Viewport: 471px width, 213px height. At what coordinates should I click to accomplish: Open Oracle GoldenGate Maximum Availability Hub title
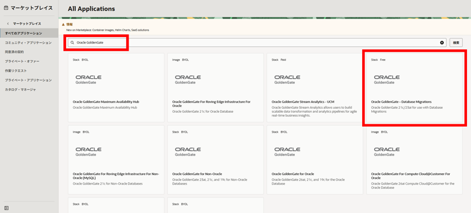click(x=106, y=102)
